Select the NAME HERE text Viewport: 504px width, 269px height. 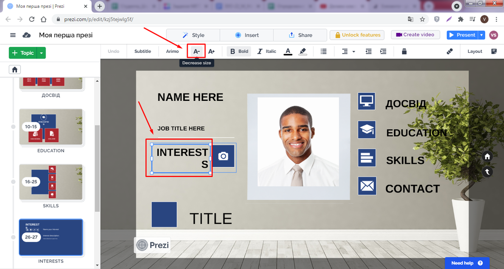tap(190, 97)
